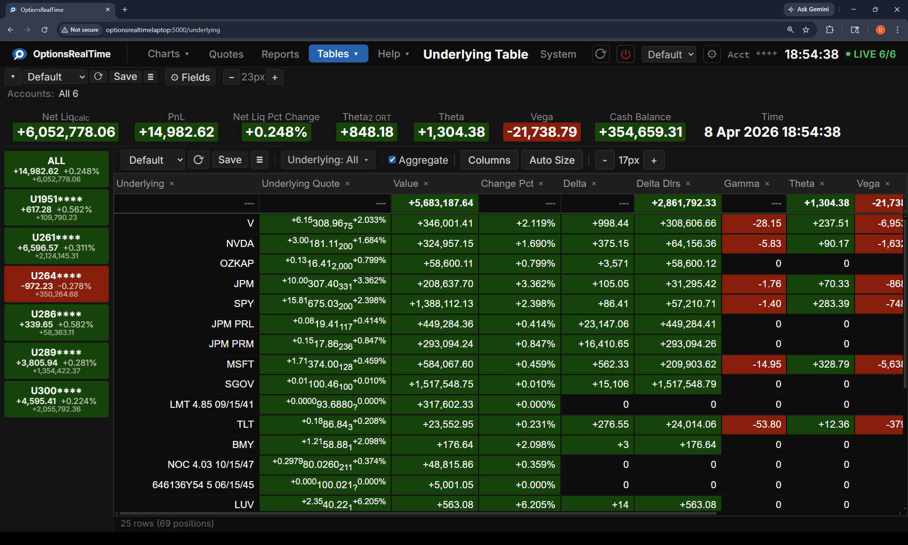Remove the Underlying Quote column
The image size is (908, 545).
coord(347,184)
